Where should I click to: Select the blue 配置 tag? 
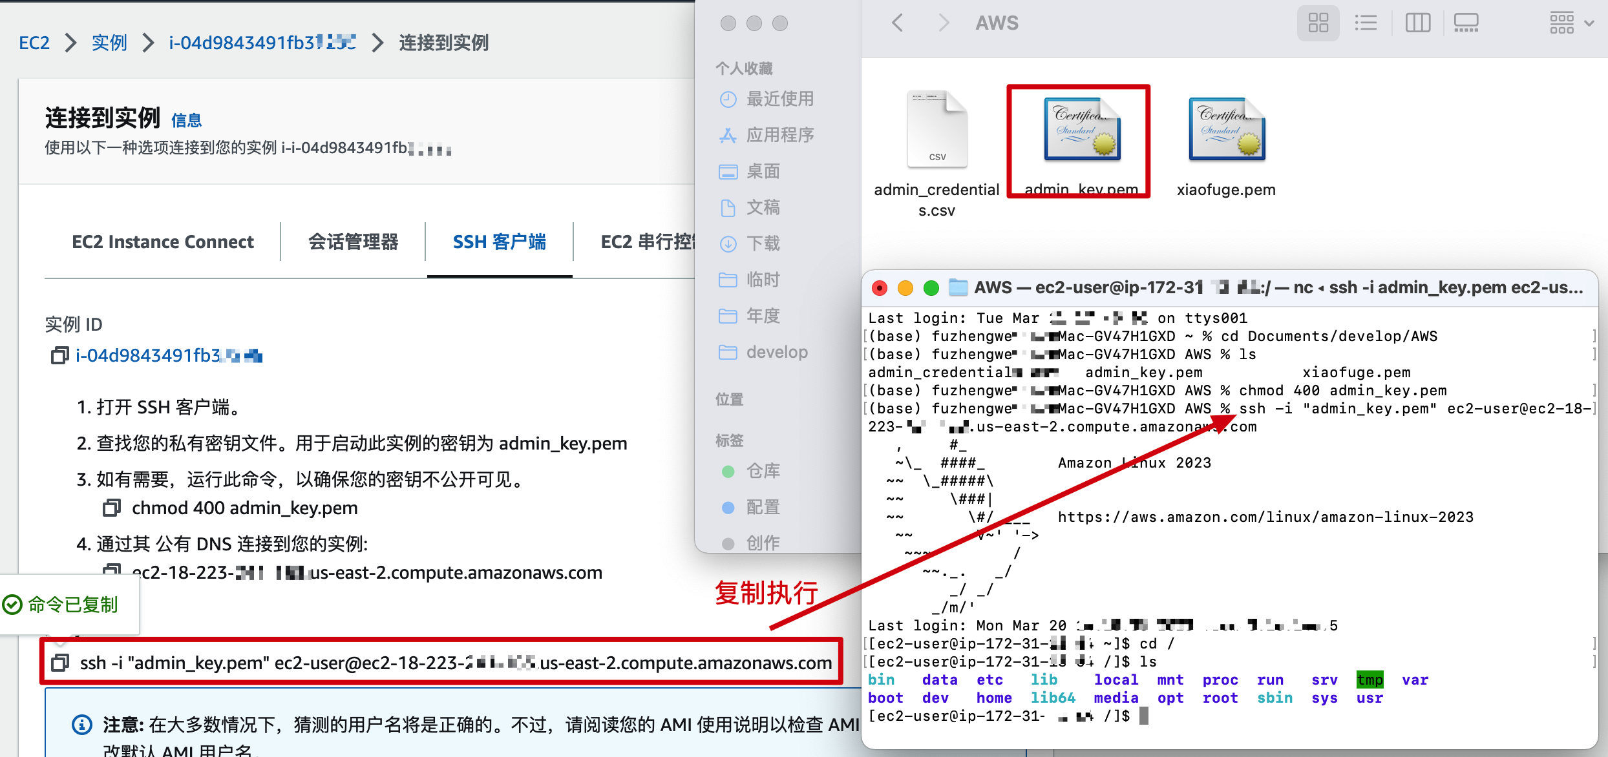pos(750,507)
